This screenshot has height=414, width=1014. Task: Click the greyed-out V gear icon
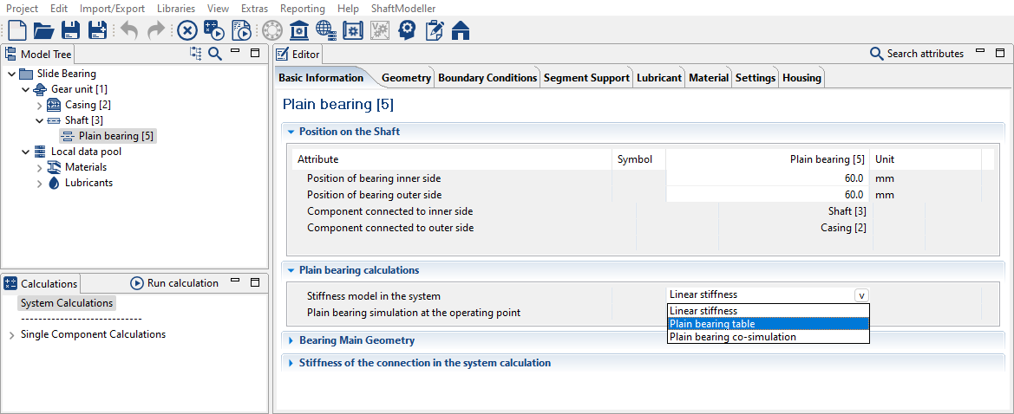click(x=380, y=30)
